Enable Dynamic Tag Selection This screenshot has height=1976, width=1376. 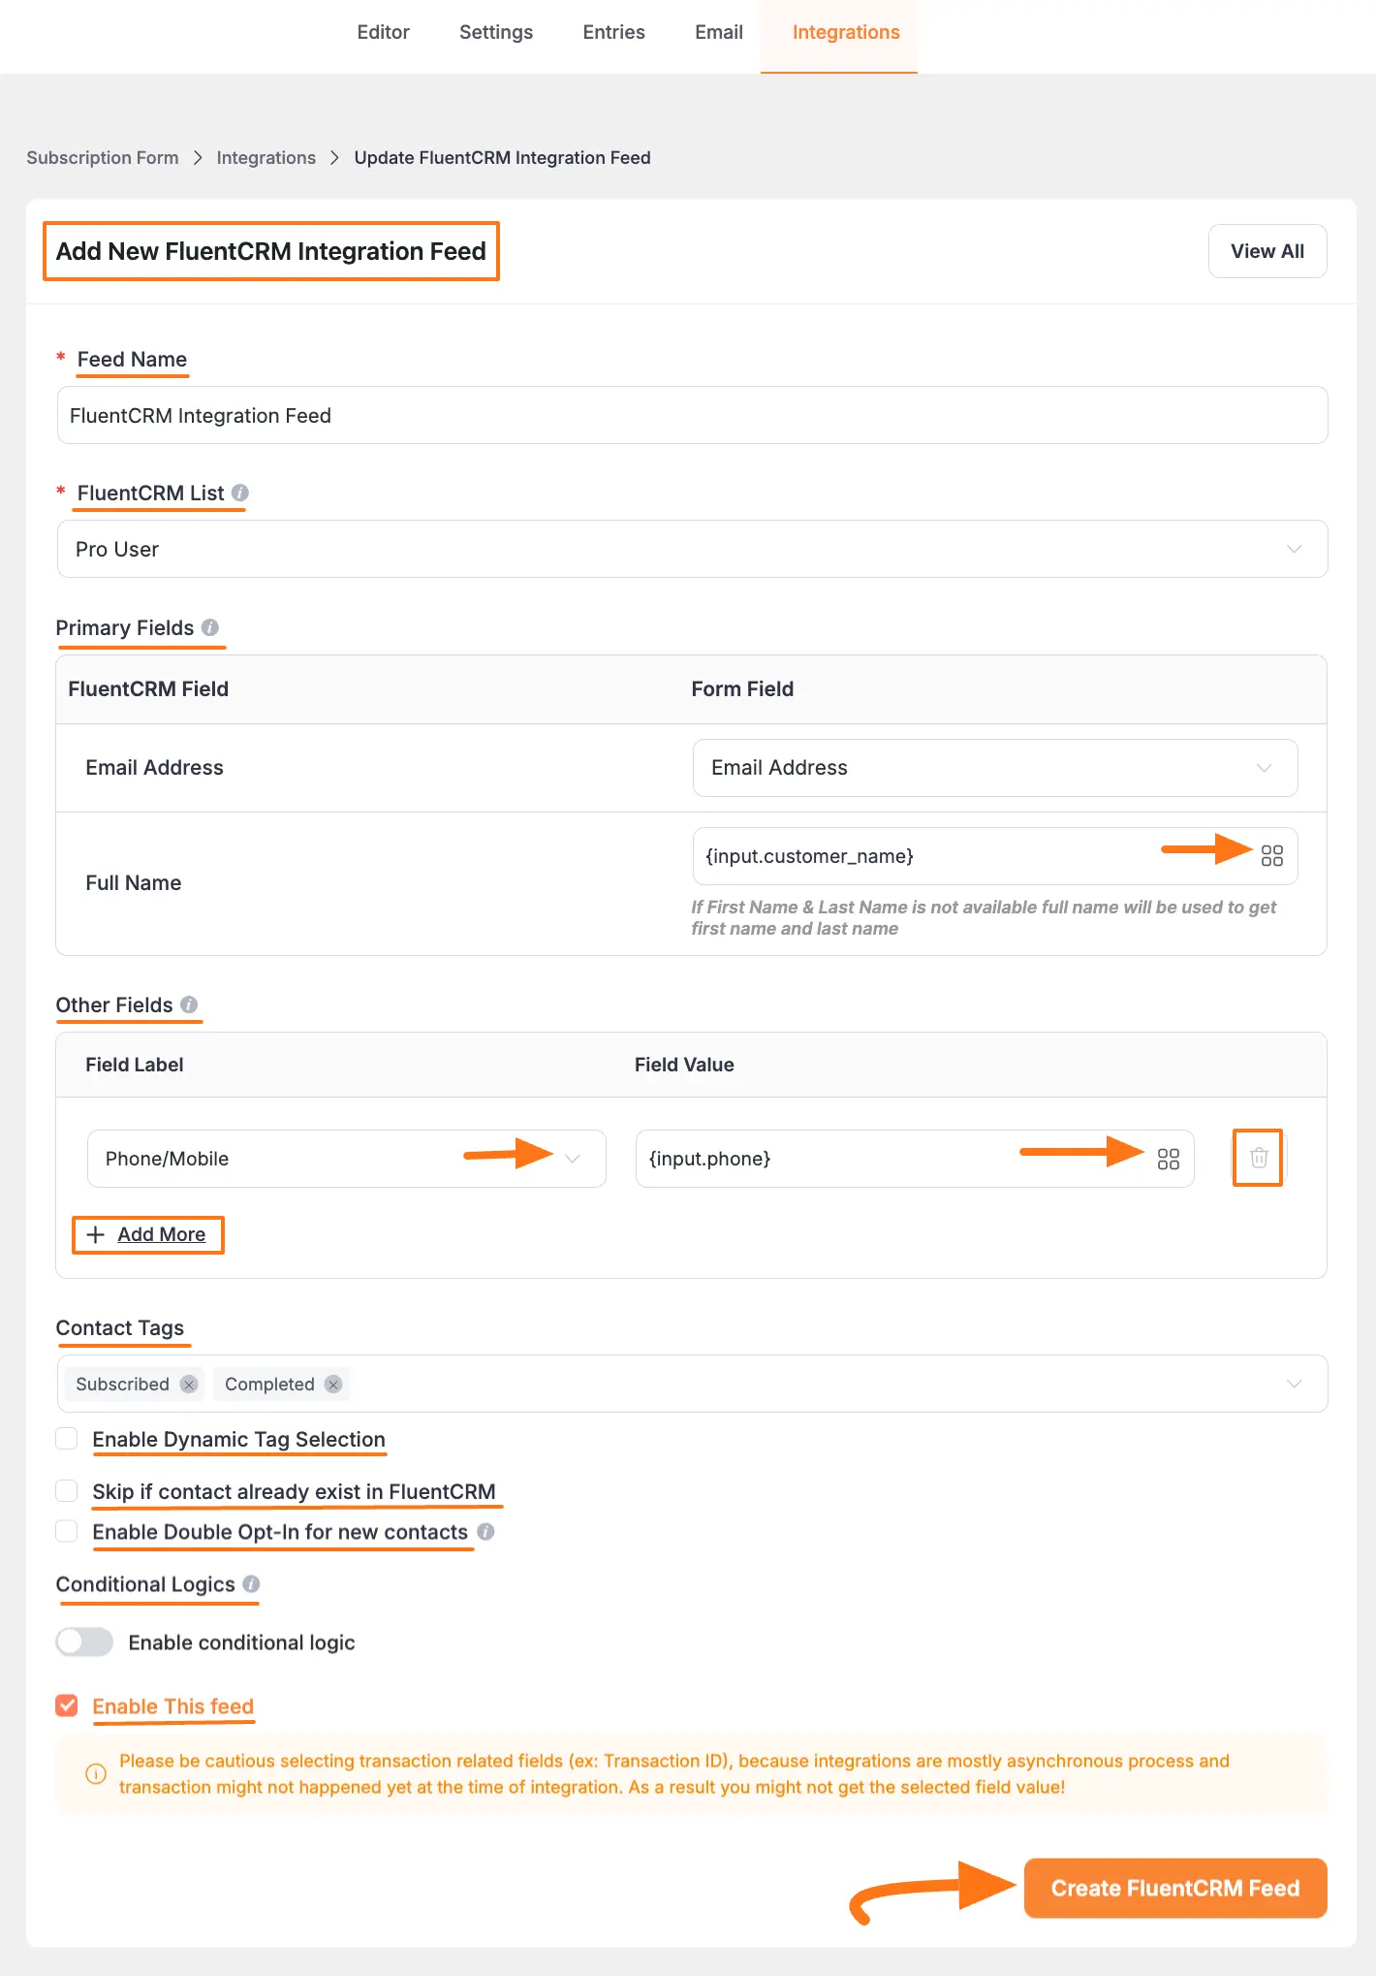66,1439
